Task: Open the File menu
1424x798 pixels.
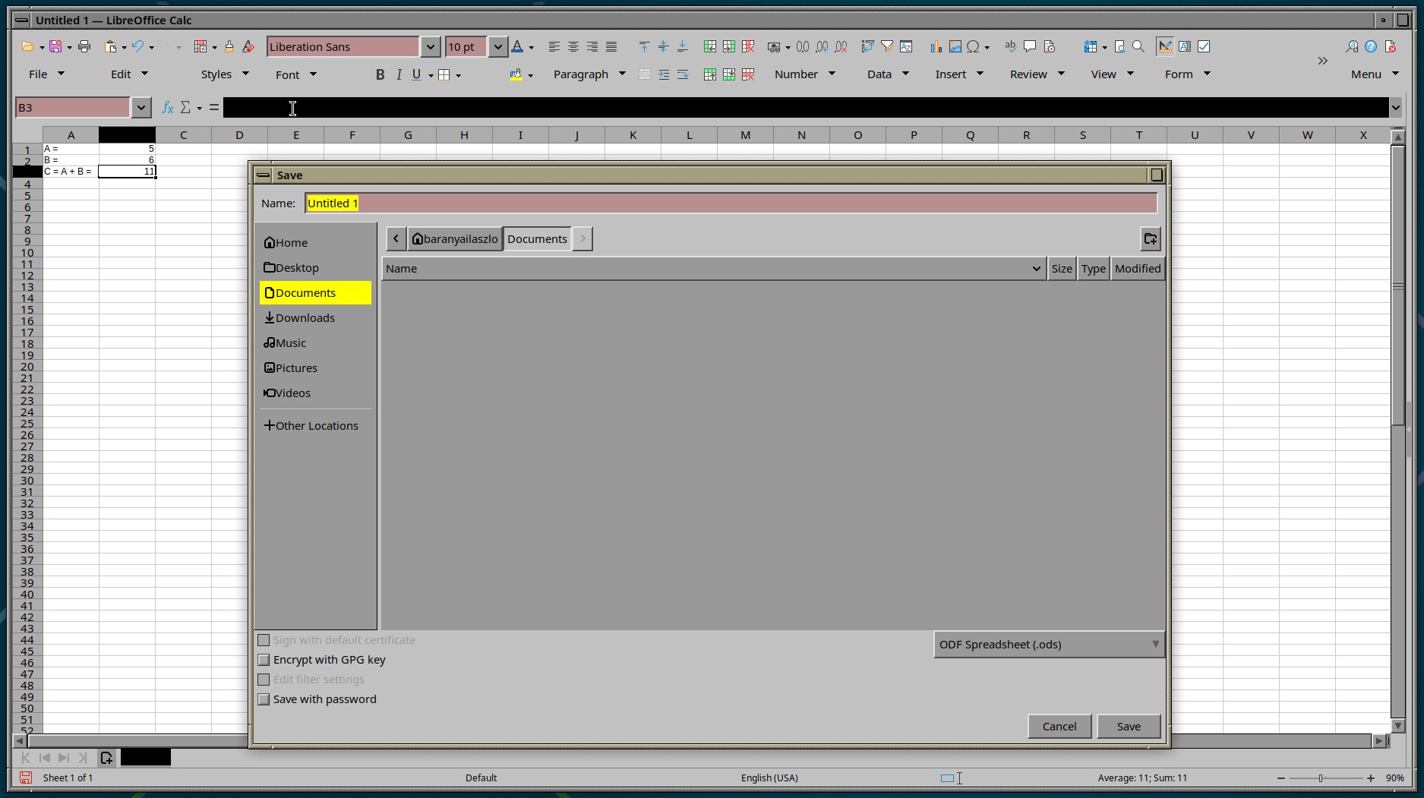Action: point(46,74)
